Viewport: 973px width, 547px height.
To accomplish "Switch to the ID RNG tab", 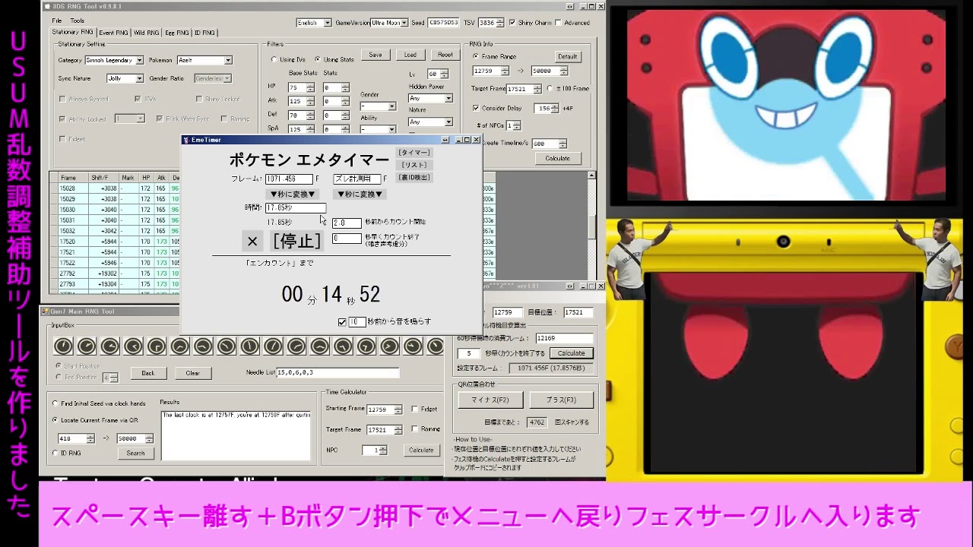I will [205, 33].
